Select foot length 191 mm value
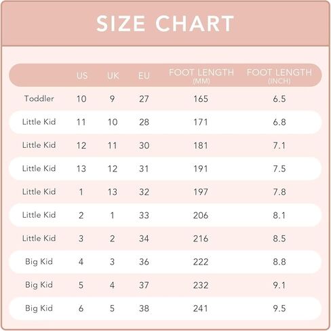 pos(201,169)
